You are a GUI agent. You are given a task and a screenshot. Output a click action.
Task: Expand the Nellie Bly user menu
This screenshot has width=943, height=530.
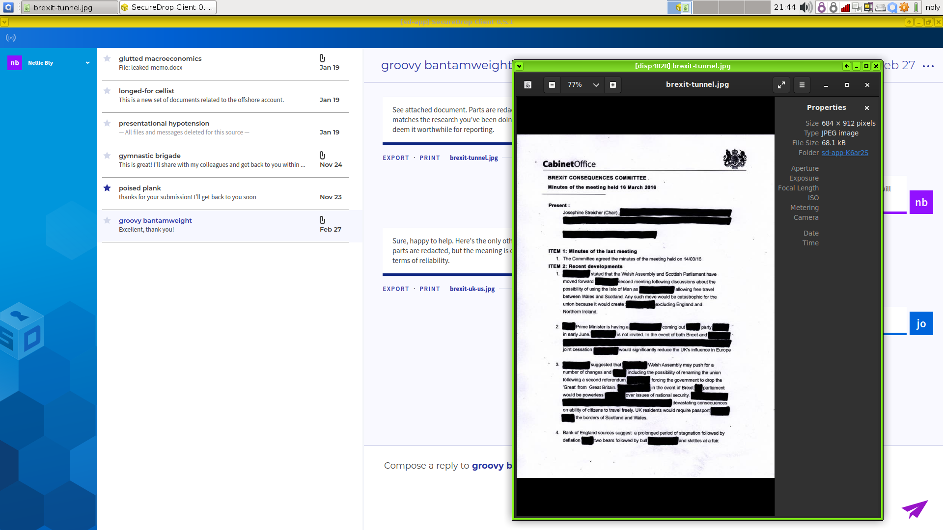[87, 63]
